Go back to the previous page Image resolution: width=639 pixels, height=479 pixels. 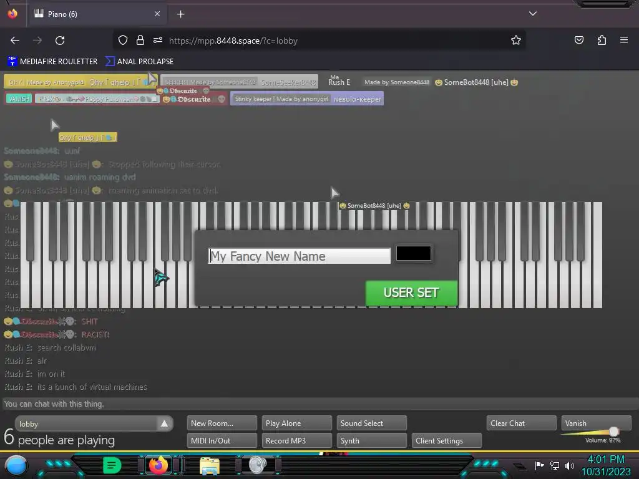[15, 41]
